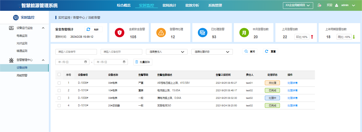Click the 未处理 status badge
This screenshot has height=132, width=362.
point(272,83)
